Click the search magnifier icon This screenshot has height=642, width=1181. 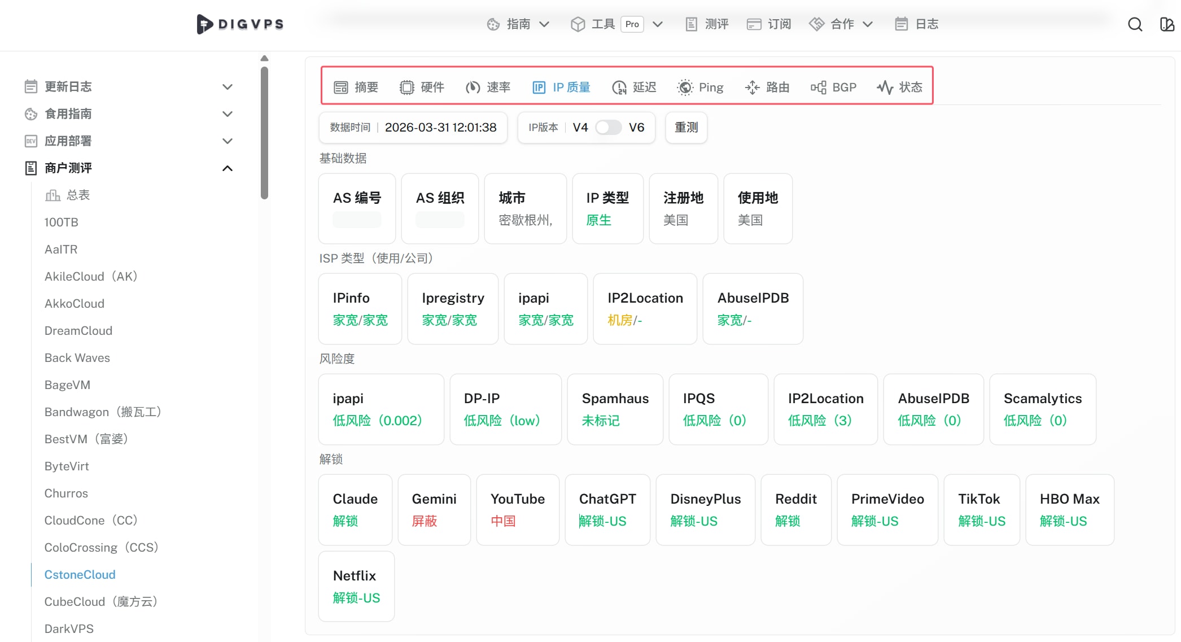click(1135, 24)
